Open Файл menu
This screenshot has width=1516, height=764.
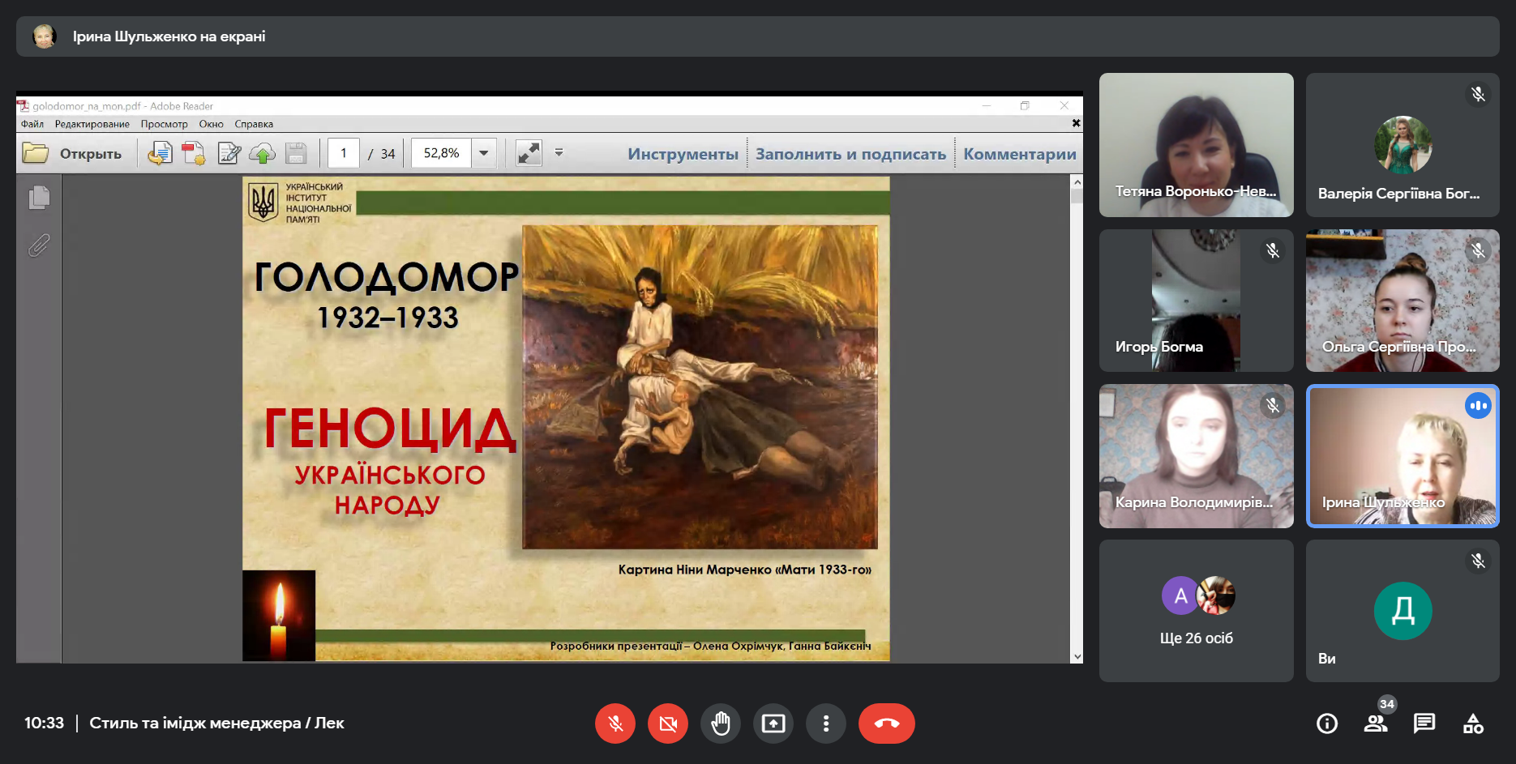32,124
